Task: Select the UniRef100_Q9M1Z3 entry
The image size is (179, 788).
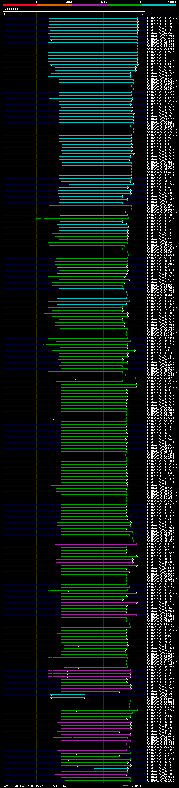Action: pos(161,55)
